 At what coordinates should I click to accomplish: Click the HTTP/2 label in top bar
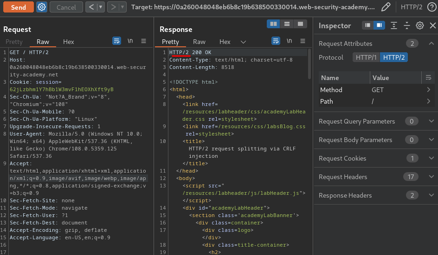412,7
